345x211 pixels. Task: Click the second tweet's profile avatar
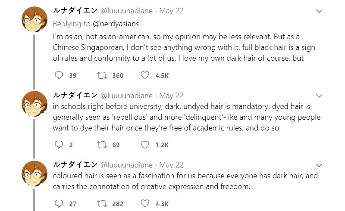click(x=34, y=104)
